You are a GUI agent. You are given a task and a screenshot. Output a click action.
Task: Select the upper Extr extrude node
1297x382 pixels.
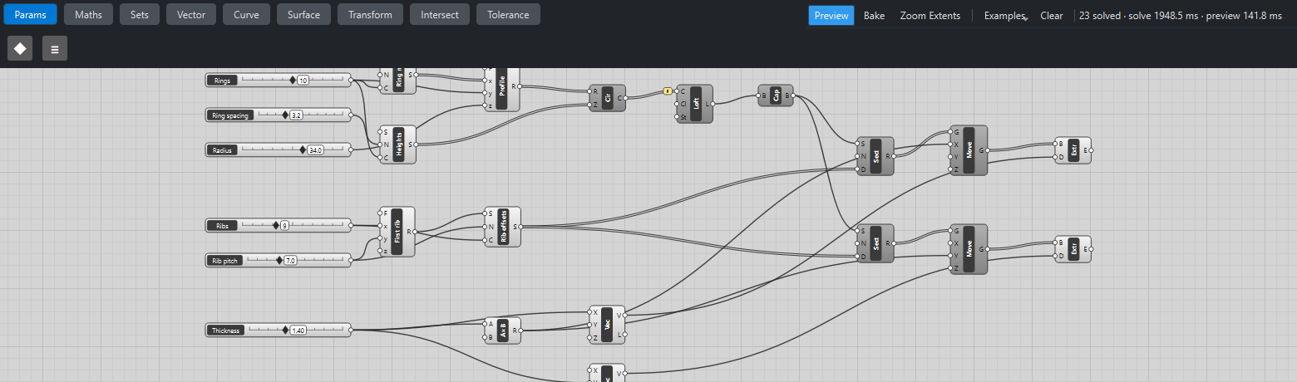click(1073, 150)
